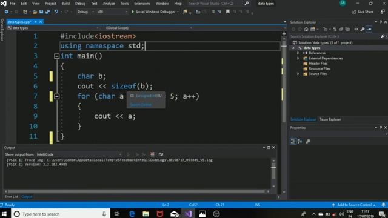Collapse the for loop outline at line 7
Screen dimensions: 388x218
click(56, 96)
